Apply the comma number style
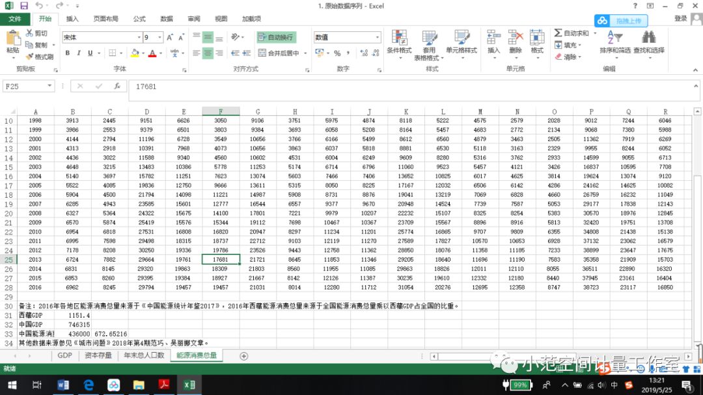Viewport: 703px width, 395px height. [x=348, y=53]
